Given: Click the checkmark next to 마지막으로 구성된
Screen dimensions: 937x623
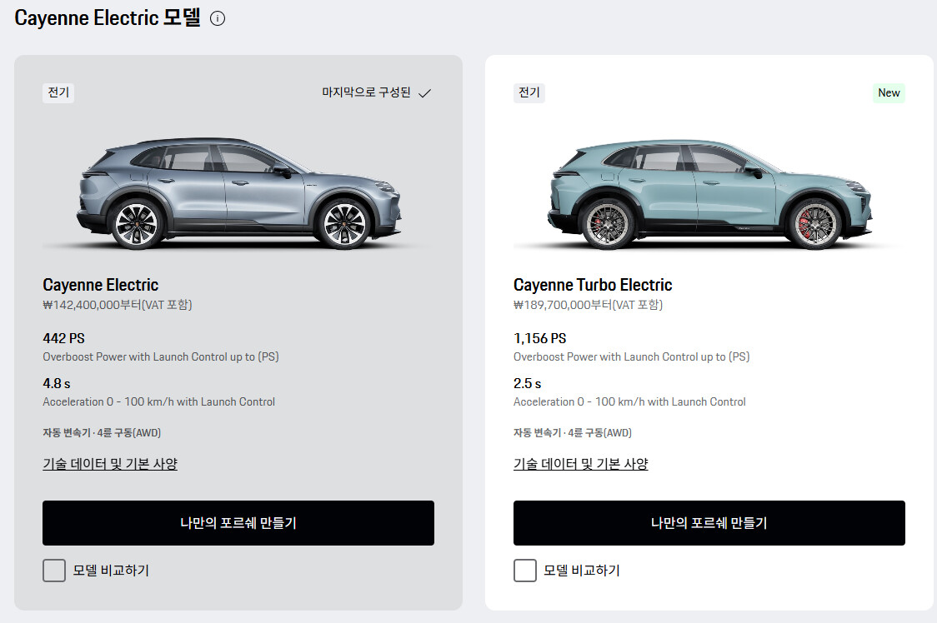Looking at the screenshot, I should pyautogui.click(x=425, y=93).
